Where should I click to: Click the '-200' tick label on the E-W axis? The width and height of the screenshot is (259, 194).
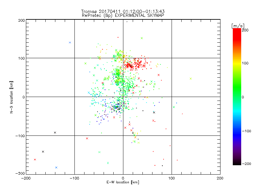tap(26, 178)
